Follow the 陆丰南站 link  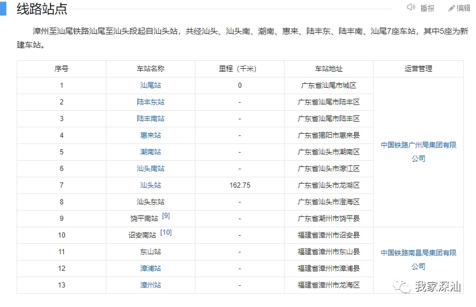[x=151, y=119]
